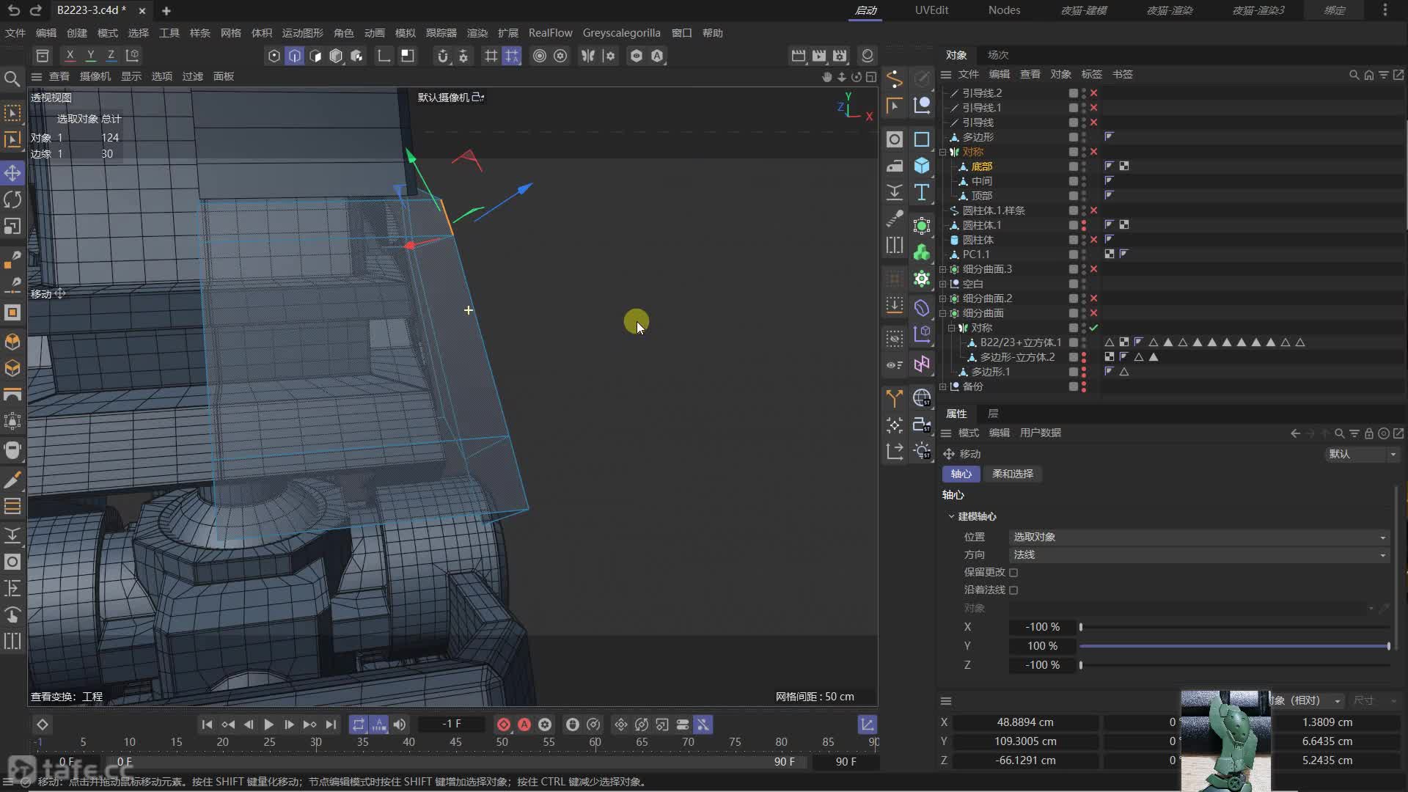Click the Text spline tool icon
Viewport: 1408px width, 792px height.
tap(922, 192)
